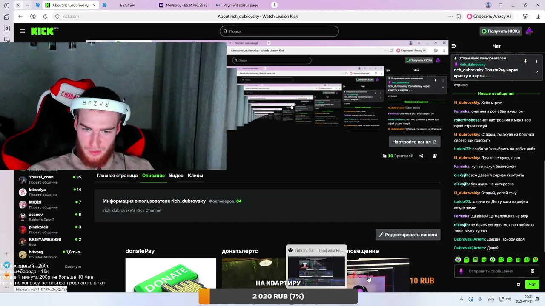Collapse the chat panel with arrow icon
545x306 pixels.
pos(454,46)
